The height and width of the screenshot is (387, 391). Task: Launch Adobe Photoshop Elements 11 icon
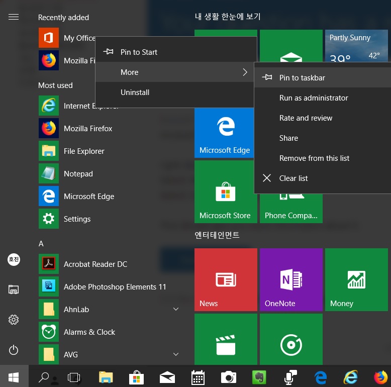point(49,286)
